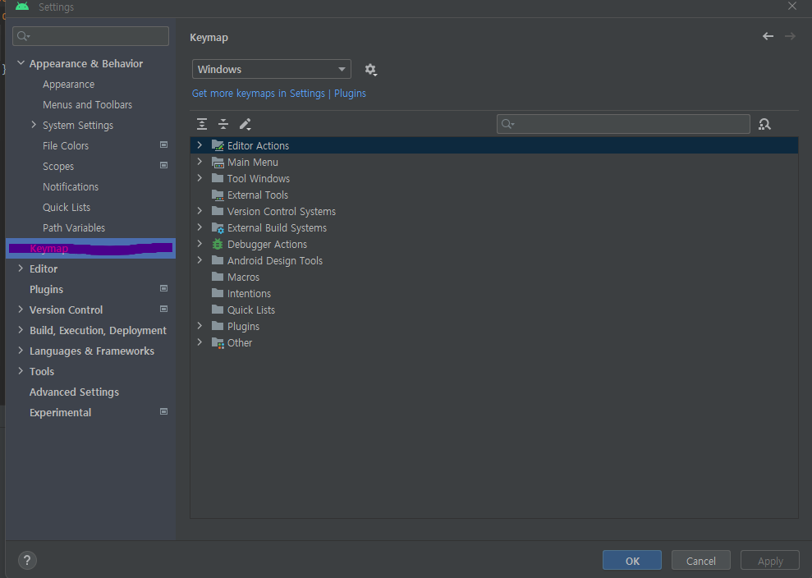The image size is (812, 578).
Task: Click the OK button
Action: pos(632,561)
